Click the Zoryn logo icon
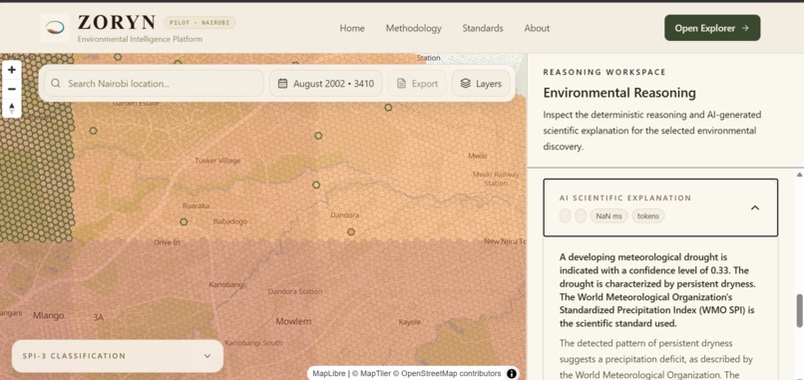Image resolution: width=804 pixels, height=380 pixels. click(55, 28)
